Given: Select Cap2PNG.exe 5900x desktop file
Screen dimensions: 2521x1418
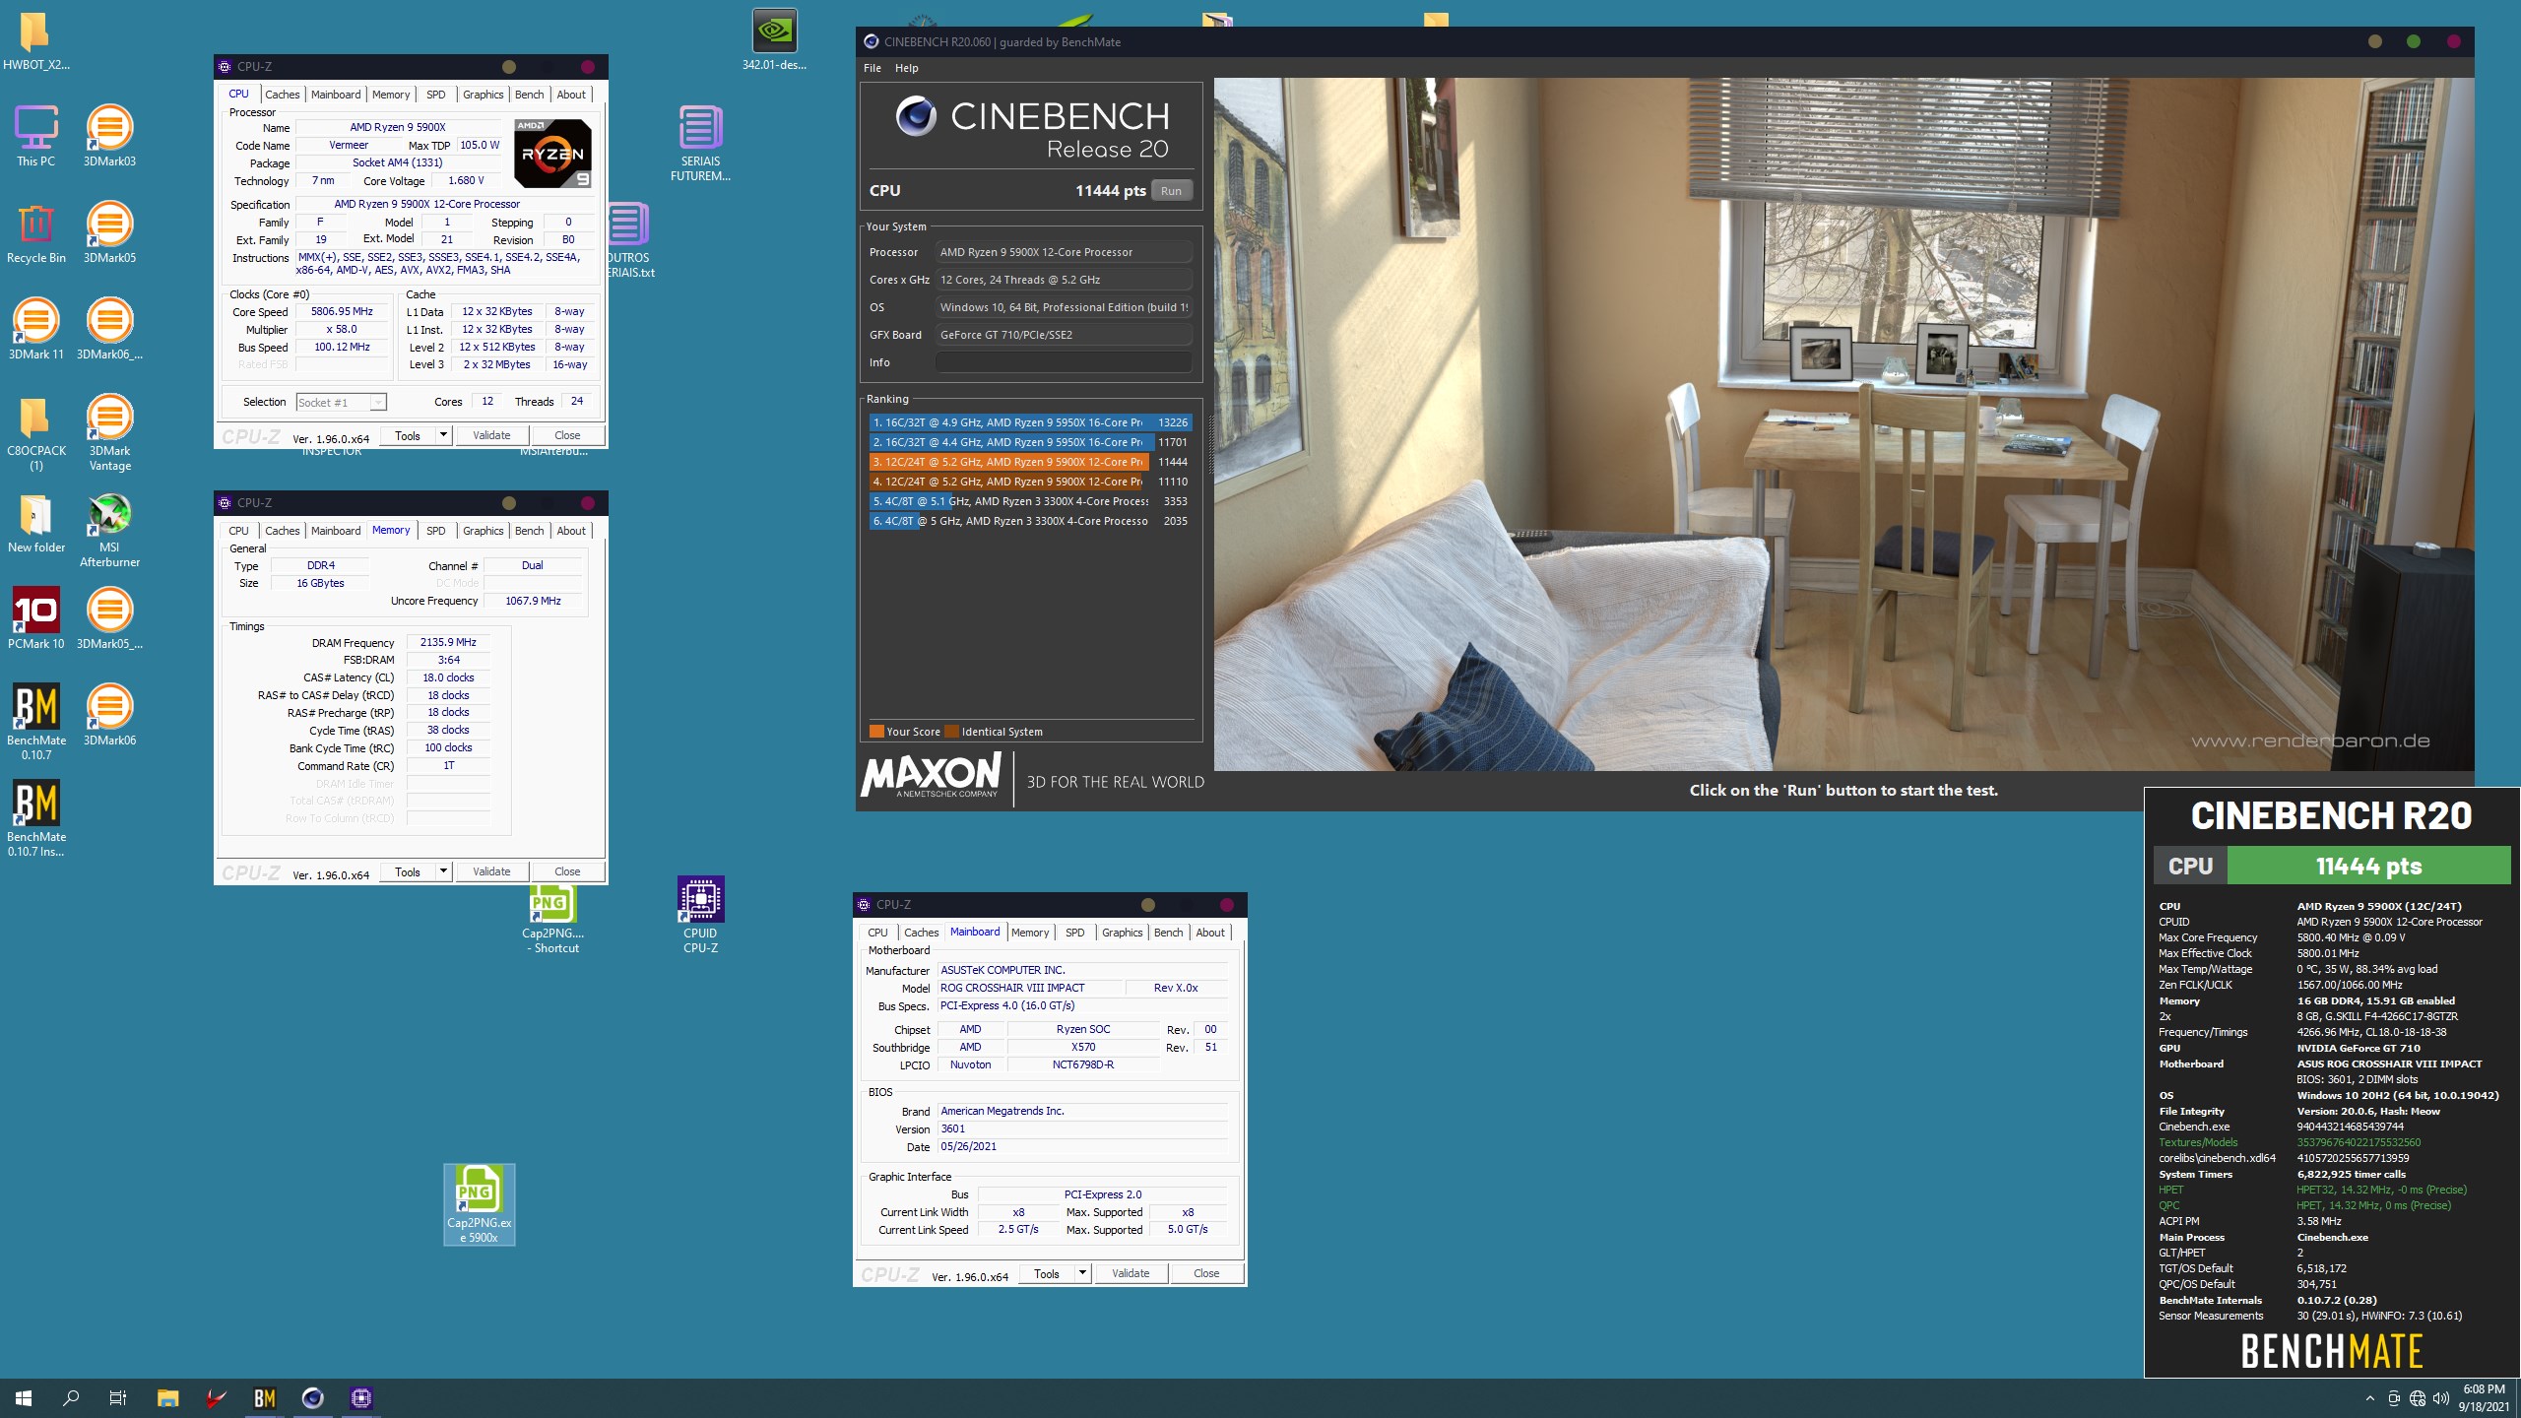Looking at the screenshot, I should point(480,1204).
